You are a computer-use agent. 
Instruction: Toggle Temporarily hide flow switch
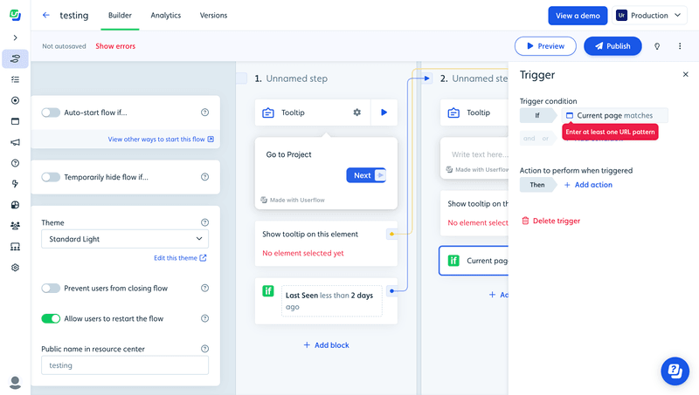click(x=51, y=177)
